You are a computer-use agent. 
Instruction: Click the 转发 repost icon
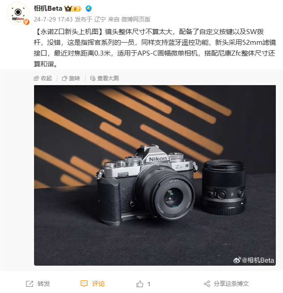(30, 284)
